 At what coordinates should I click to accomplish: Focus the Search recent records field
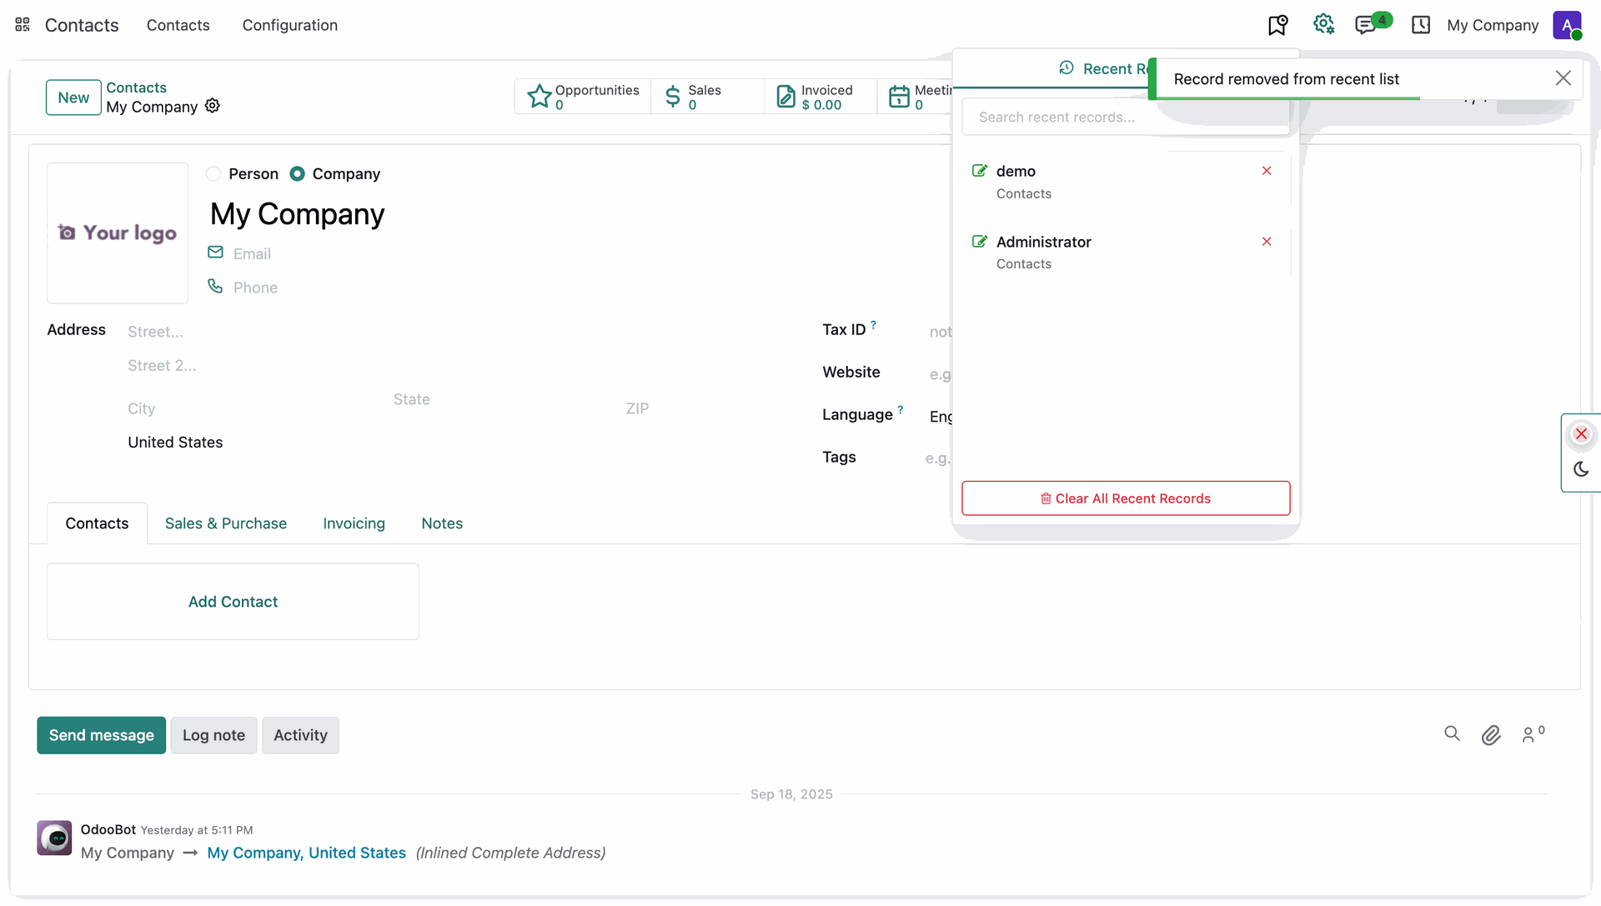click(1126, 118)
